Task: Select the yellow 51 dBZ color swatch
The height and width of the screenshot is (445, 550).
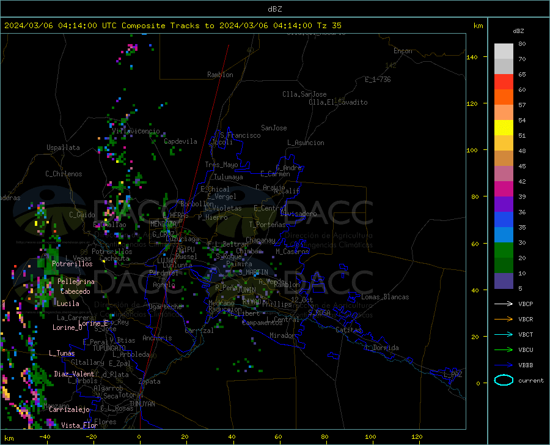Action: pos(504,128)
